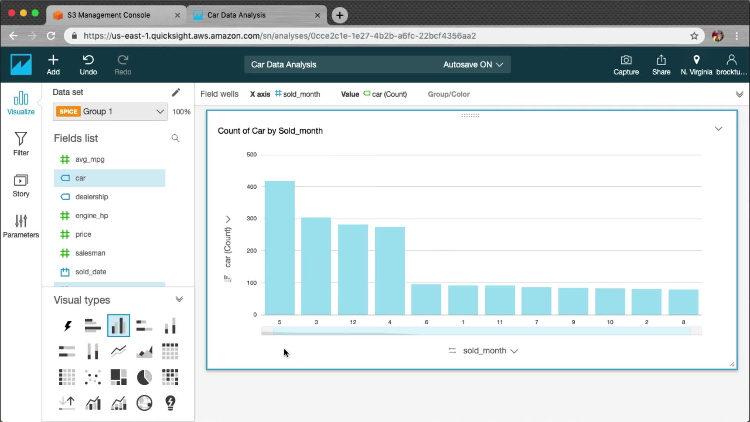Switch to the S3 Management Console tab
Viewport: 750px width, 422px height.
pos(109,15)
